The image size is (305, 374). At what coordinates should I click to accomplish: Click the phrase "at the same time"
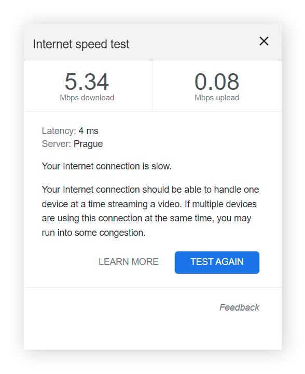[178, 219]
